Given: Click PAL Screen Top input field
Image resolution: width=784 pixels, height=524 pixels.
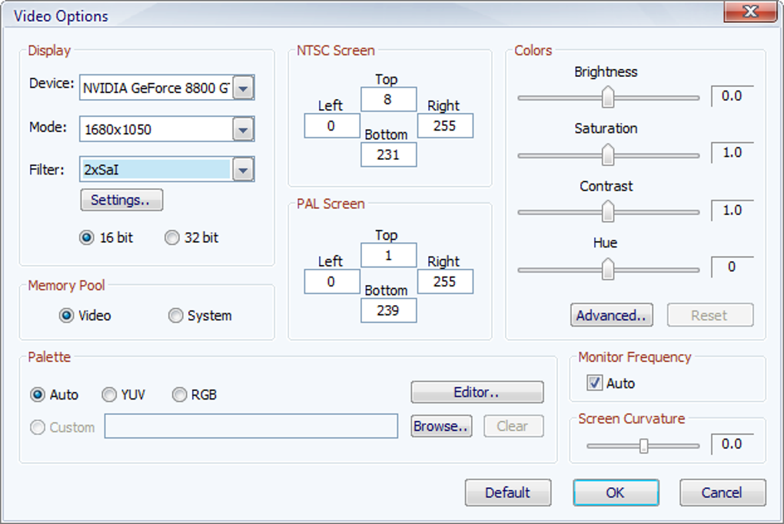Looking at the screenshot, I should click(388, 256).
